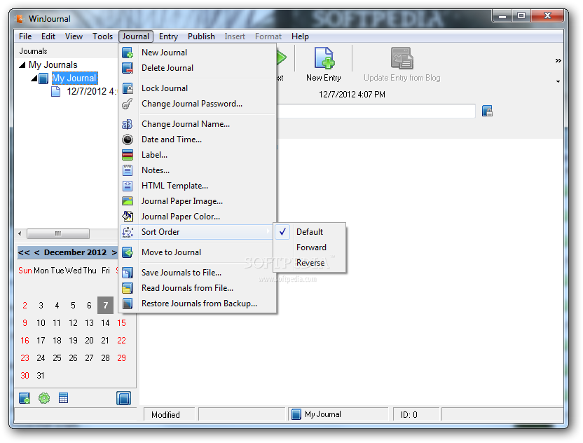The image size is (583, 443).
Task: Click the Delete Journal menu icon
Action: click(x=128, y=68)
